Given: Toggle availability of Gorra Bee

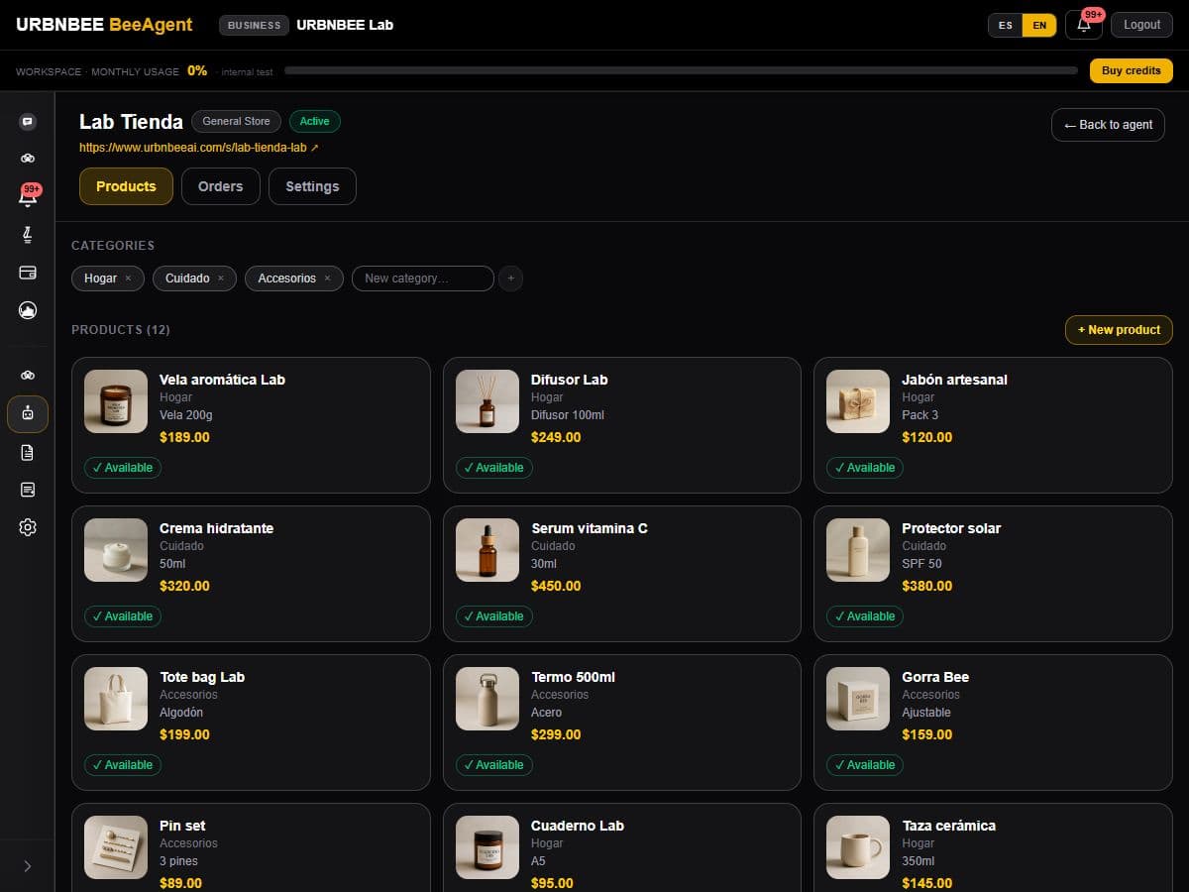Looking at the screenshot, I should point(865,765).
